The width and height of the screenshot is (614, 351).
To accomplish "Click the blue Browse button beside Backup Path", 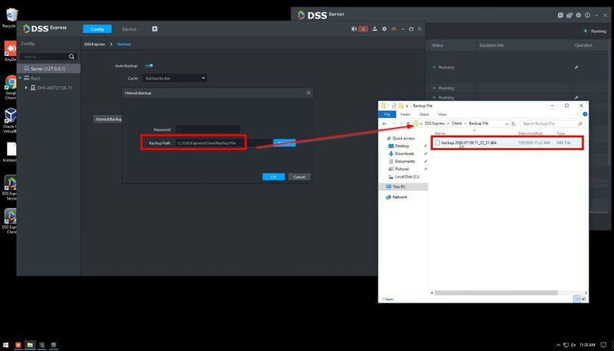I will coord(284,143).
